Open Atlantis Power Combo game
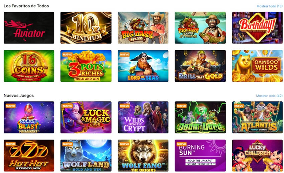284x173 pixels. pyautogui.click(x=257, y=117)
